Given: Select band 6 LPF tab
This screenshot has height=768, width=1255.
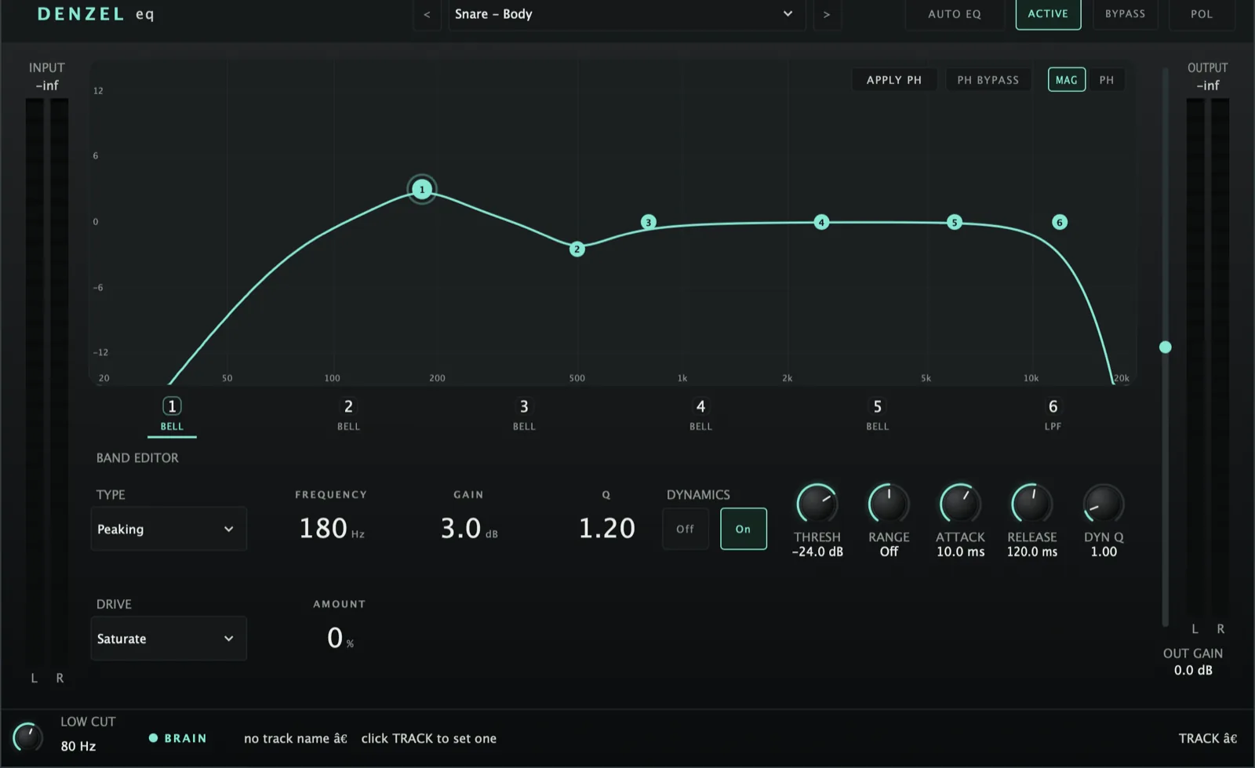Looking at the screenshot, I should [1053, 415].
